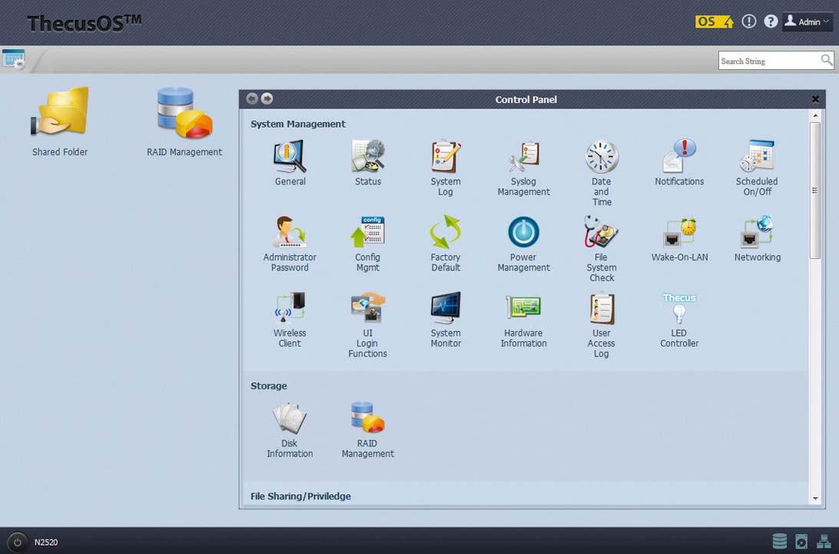This screenshot has width=839, height=554.
Task: Open Disk Information in Storage
Action: pyautogui.click(x=290, y=418)
